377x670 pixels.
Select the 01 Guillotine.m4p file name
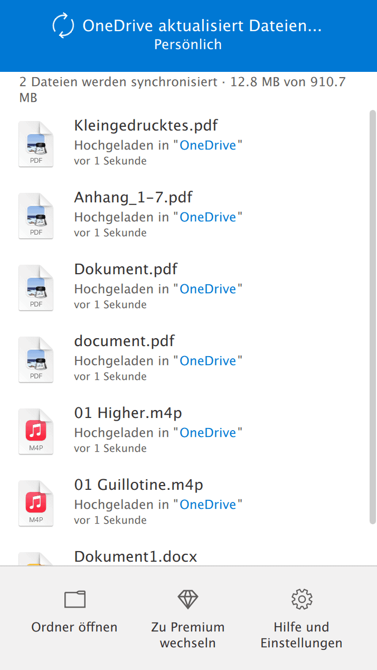138,485
